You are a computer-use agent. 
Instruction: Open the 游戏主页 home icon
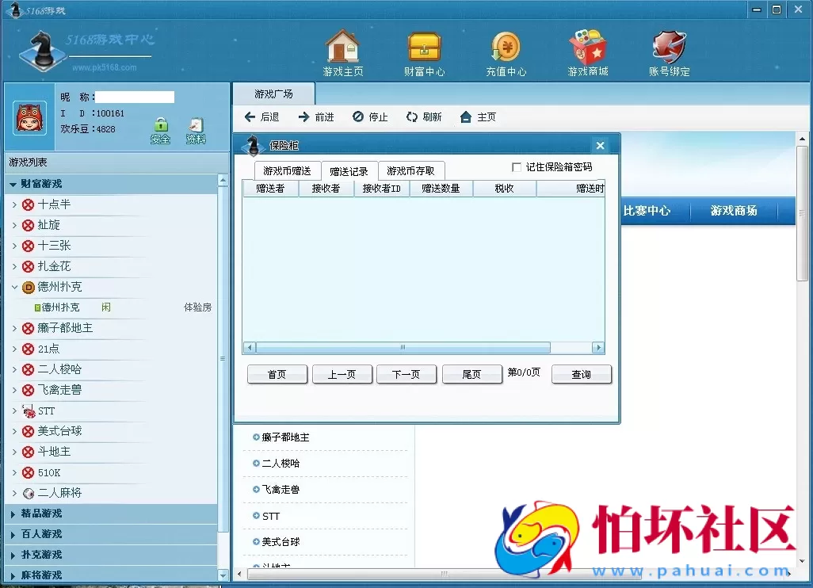(342, 48)
